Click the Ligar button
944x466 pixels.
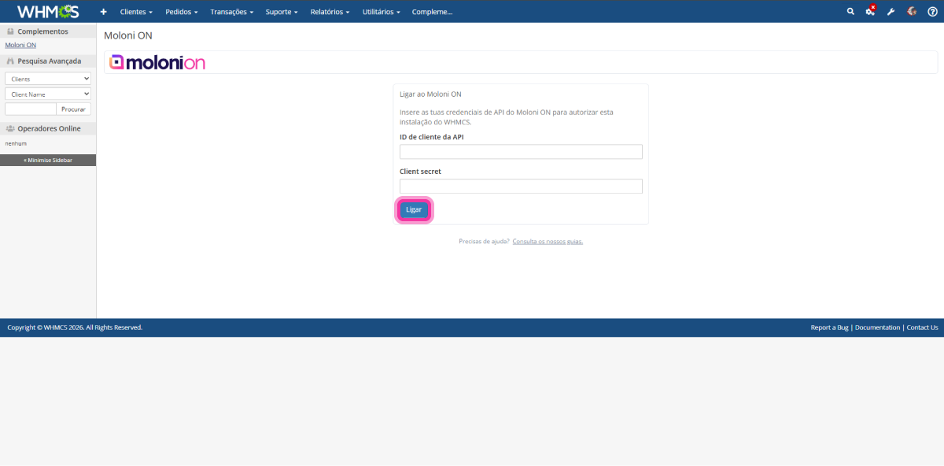click(414, 209)
